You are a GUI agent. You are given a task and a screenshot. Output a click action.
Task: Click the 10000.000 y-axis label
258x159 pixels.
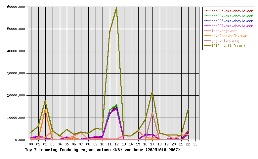click(x=16, y=118)
